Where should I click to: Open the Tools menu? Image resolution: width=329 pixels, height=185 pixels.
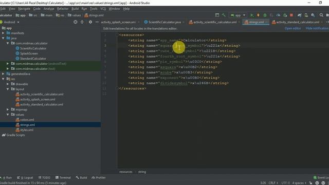tap(94, 9)
